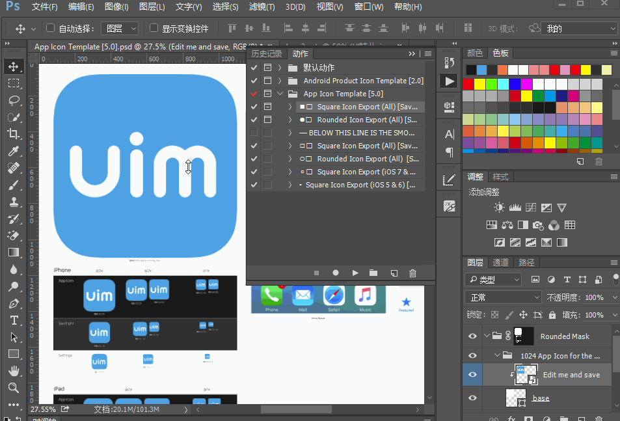Image resolution: width=620 pixels, height=421 pixels.
Task: Switch to the 历史记录 tab
Action: pyautogui.click(x=267, y=54)
